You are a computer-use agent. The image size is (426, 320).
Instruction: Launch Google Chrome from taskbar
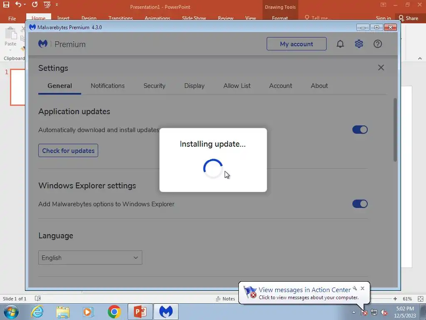(x=114, y=312)
